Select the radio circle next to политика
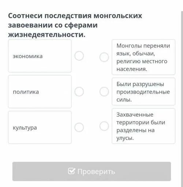 [x=79, y=92]
